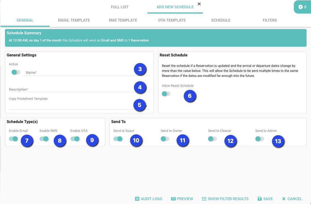
Task: Go to the Full List tab
Action: point(120,7)
